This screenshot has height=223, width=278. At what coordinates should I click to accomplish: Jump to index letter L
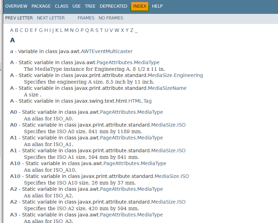click(x=61, y=31)
